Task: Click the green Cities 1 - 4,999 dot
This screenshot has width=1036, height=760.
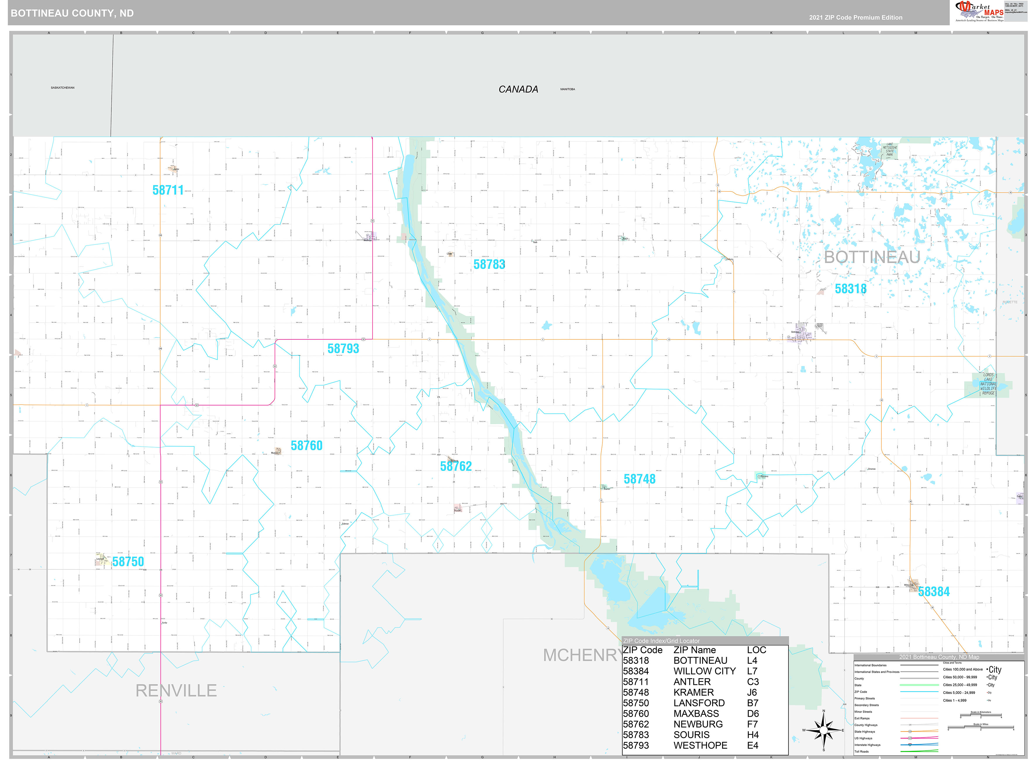Action: click(988, 700)
